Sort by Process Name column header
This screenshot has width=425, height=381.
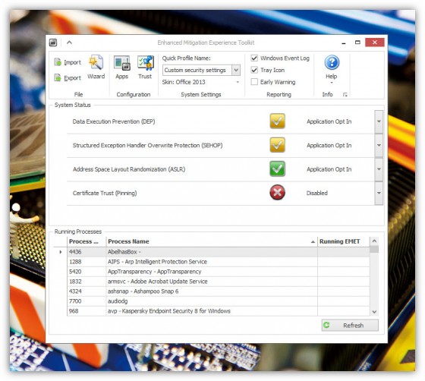[x=212, y=241]
